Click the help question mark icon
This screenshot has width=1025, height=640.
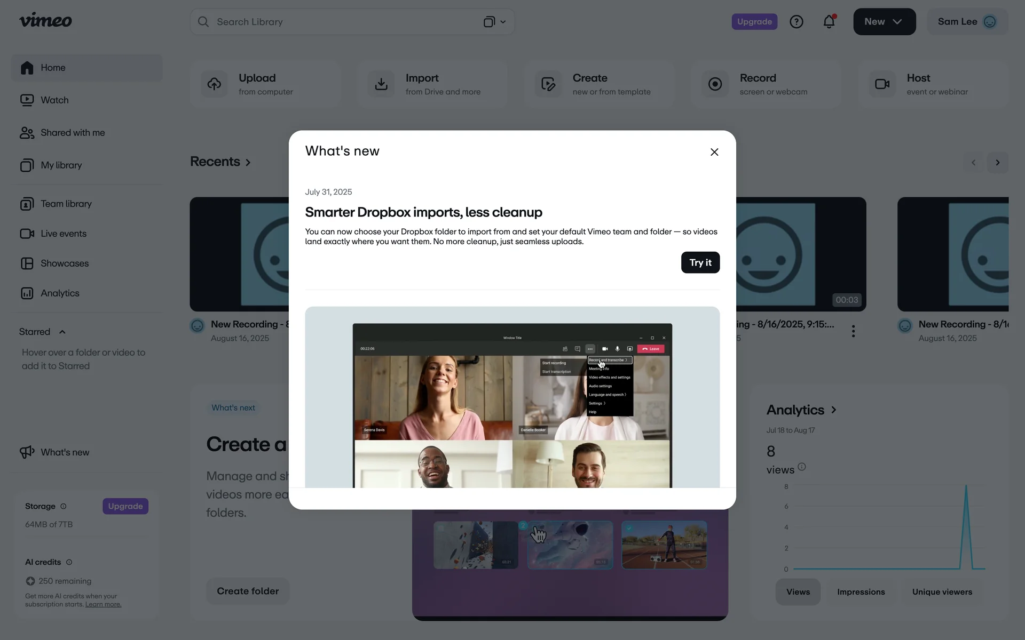point(796,22)
